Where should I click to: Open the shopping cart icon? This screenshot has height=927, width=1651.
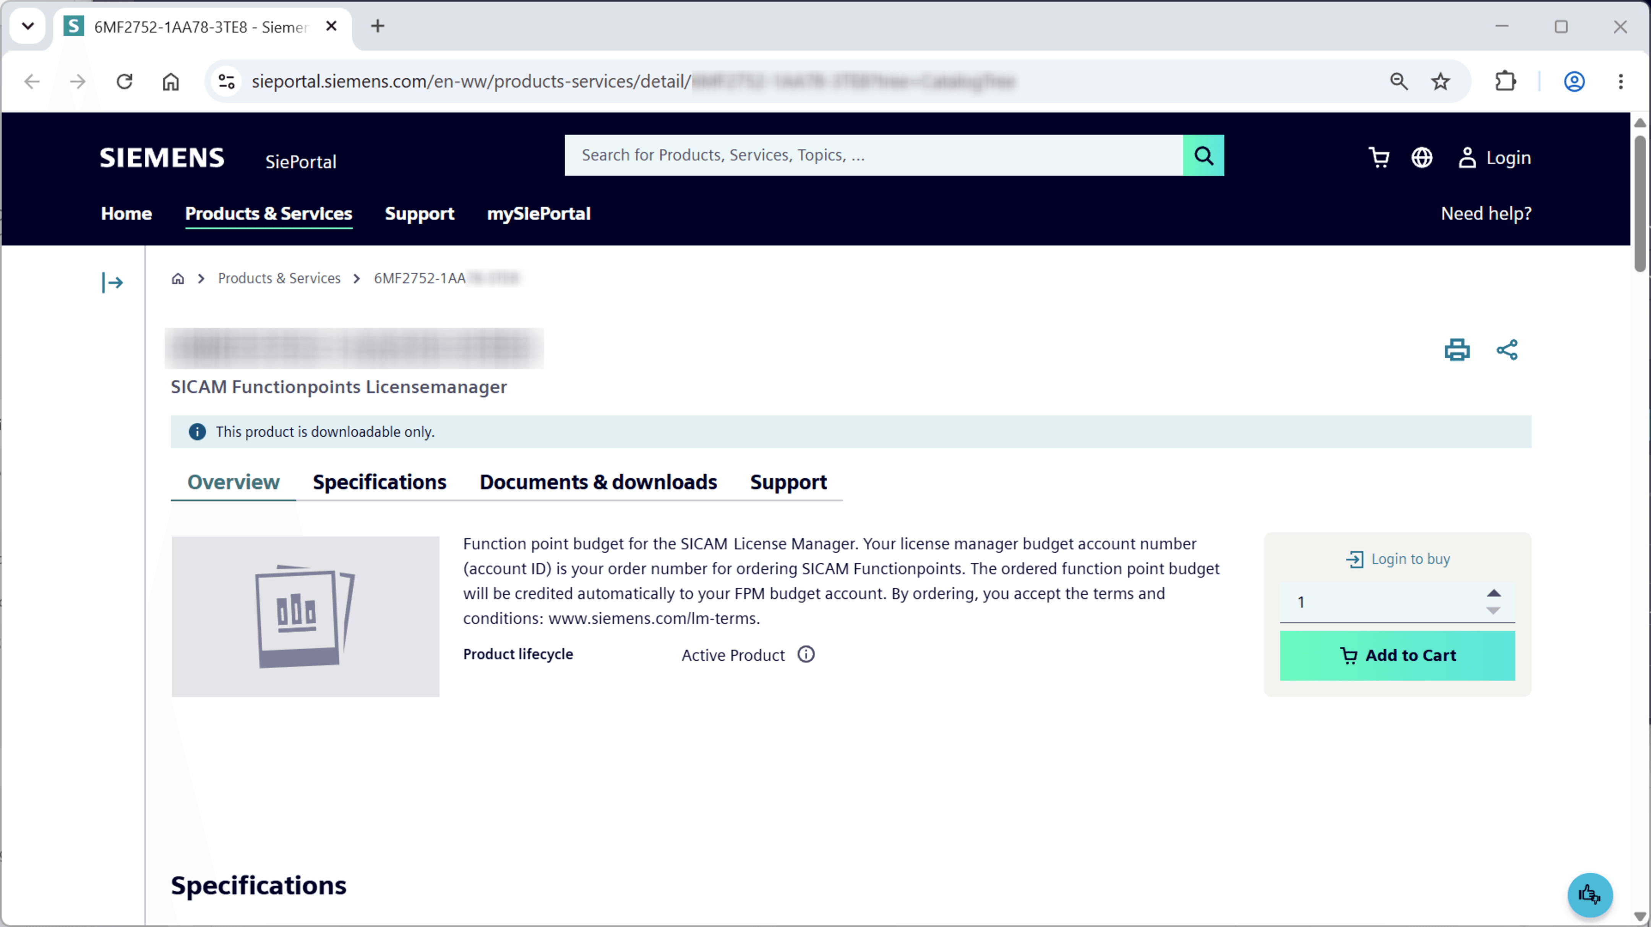coord(1379,157)
